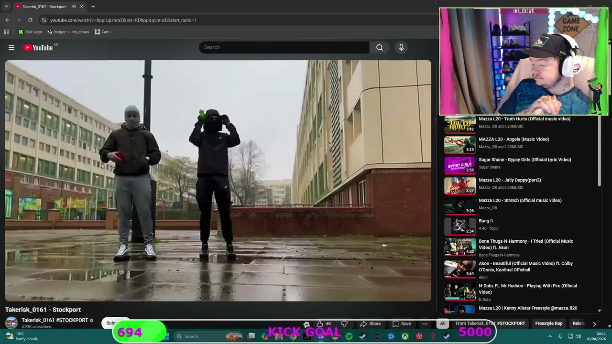This screenshot has width=612, height=344.
Task: Start voice search with the microphone icon
Action: (x=401, y=47)
